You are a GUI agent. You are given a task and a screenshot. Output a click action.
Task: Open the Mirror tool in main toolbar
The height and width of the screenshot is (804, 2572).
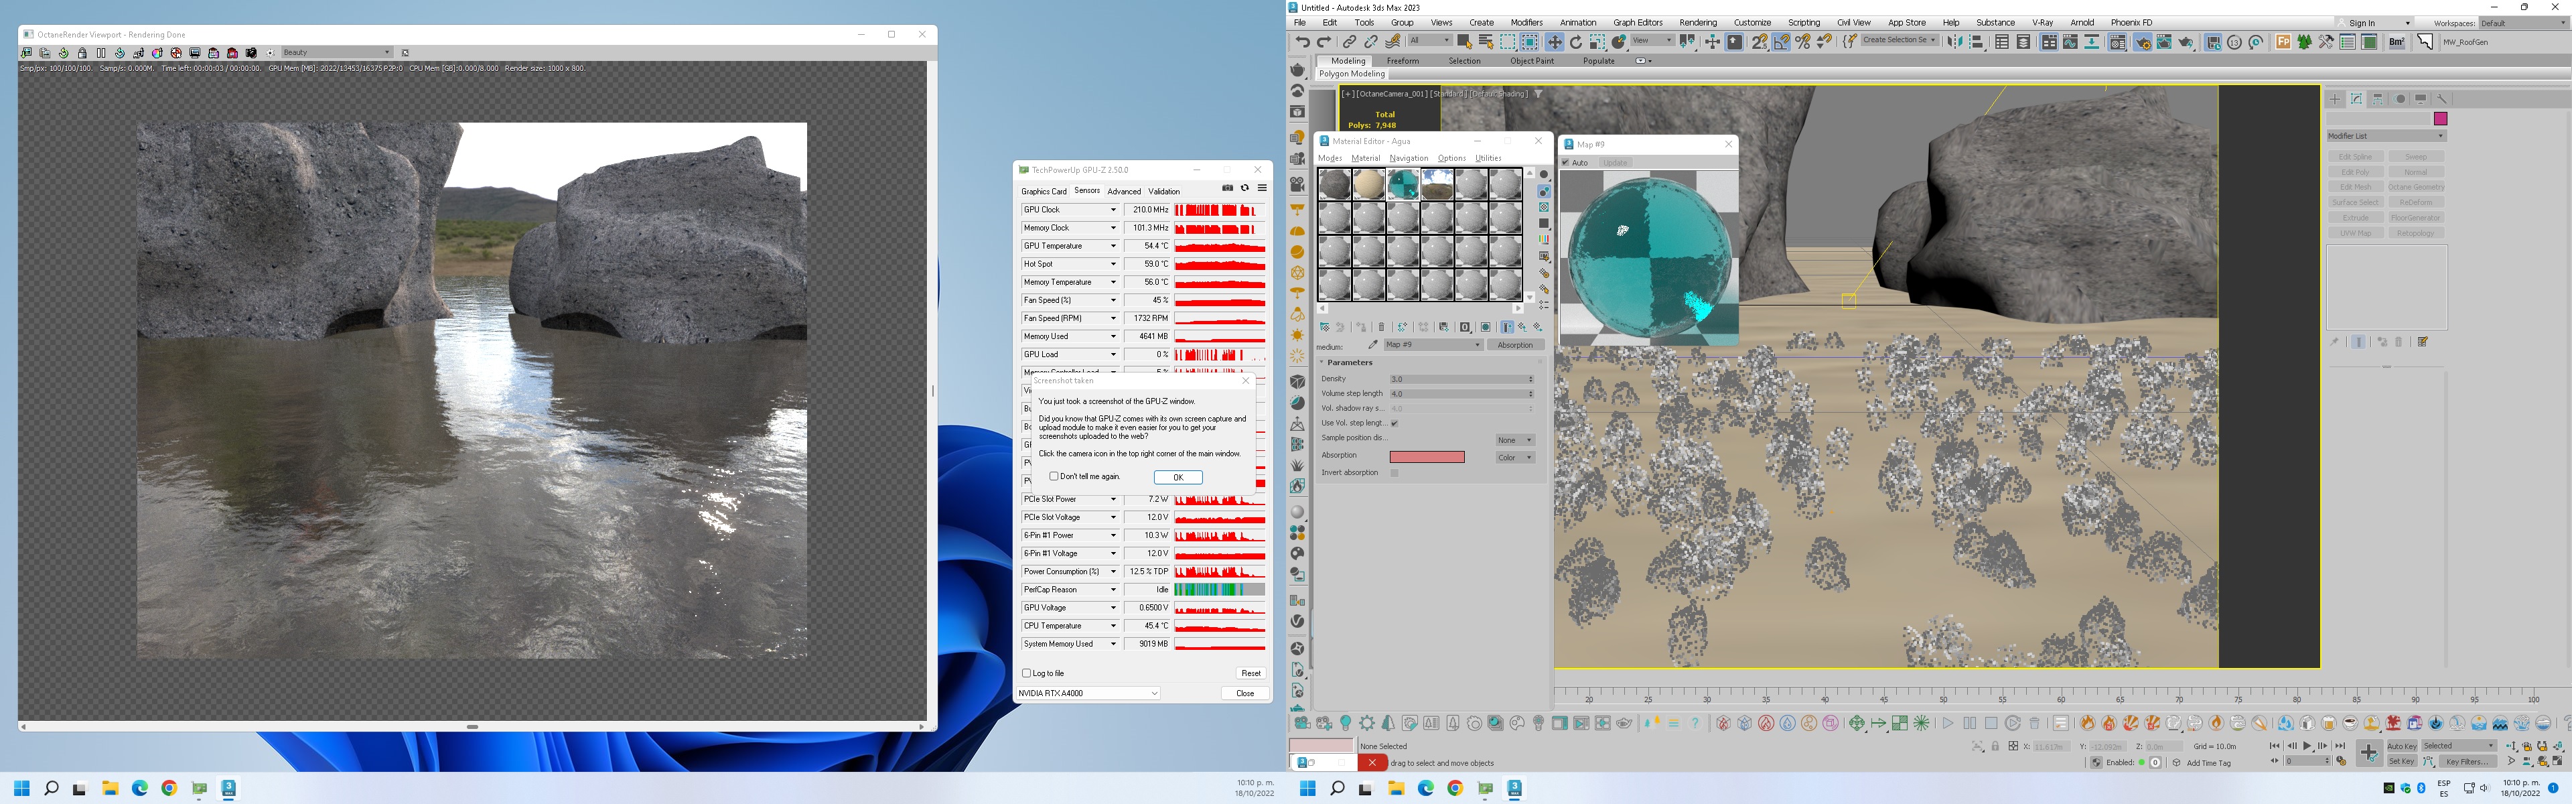coord(1954,42)
